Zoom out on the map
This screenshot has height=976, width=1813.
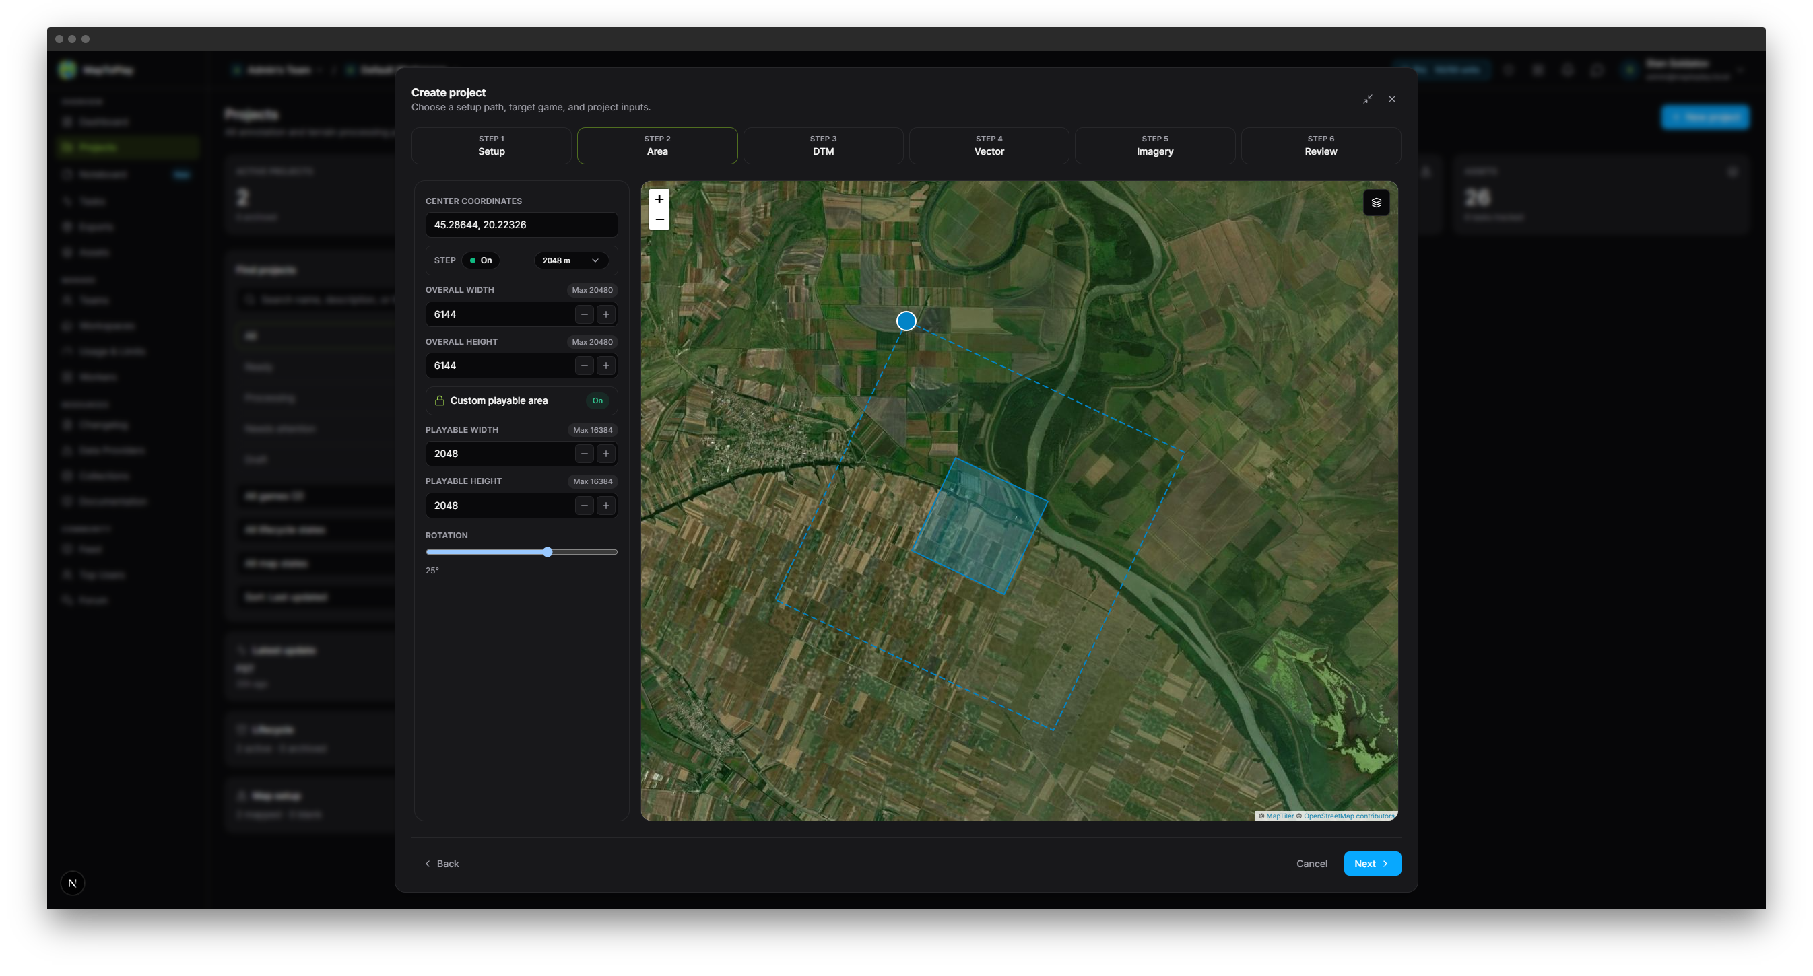point(659,219)
